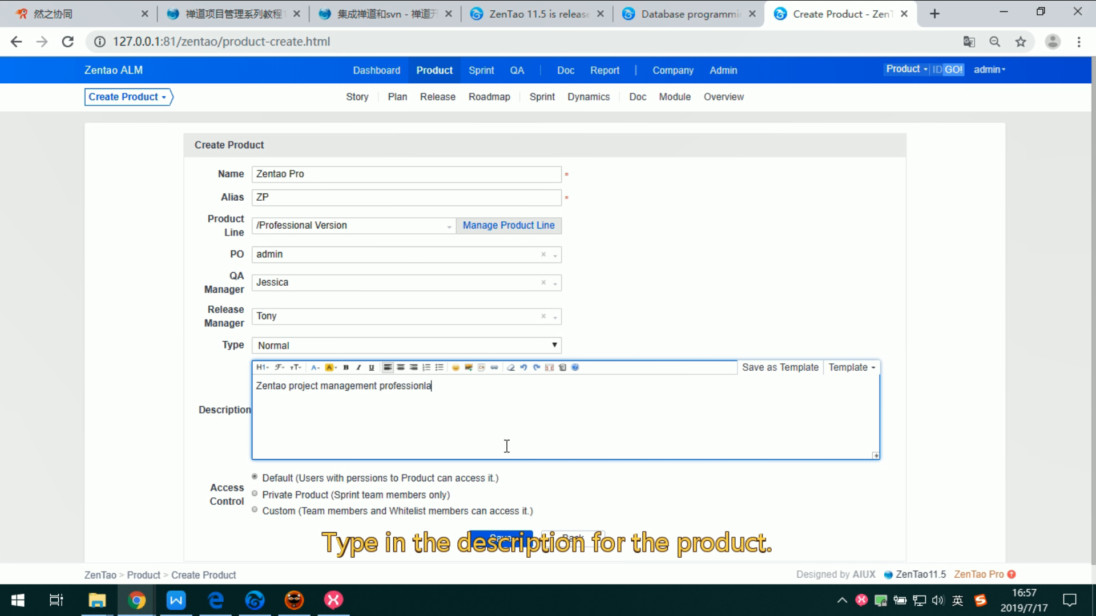Open font size menu in editor toolbar
The width and height of the screenshot is (1096, 616).
[295, 367]
